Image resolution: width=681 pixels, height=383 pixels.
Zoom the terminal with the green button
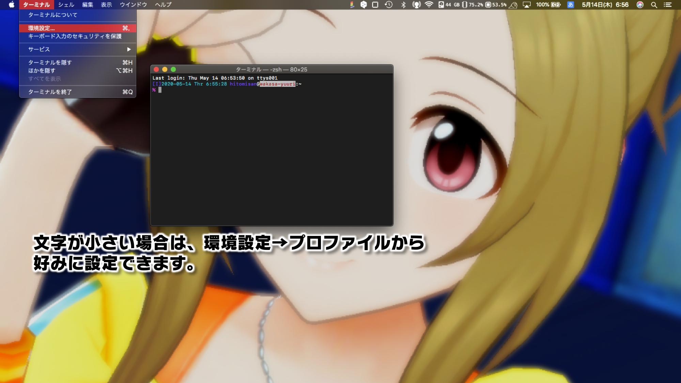[x=173, y=69]
